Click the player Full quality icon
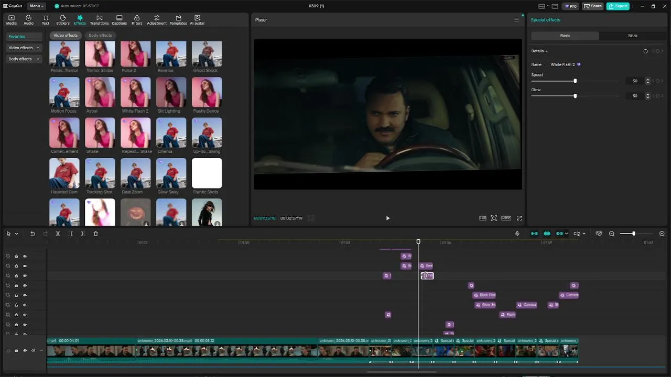 pos(483,218)
